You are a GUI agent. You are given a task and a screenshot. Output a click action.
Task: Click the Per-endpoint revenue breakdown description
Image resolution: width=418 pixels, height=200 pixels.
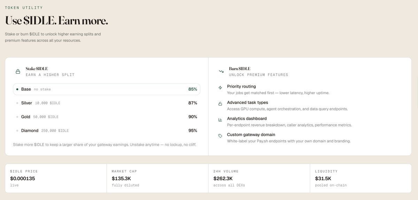pyautogui.click(x=289, y=125)
